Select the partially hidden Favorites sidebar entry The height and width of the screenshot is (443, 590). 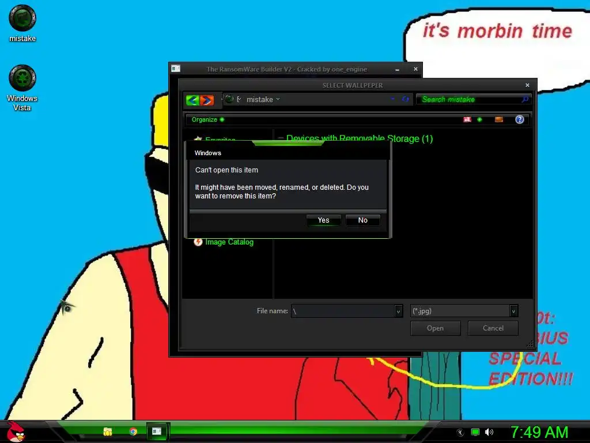click(220, 140)
